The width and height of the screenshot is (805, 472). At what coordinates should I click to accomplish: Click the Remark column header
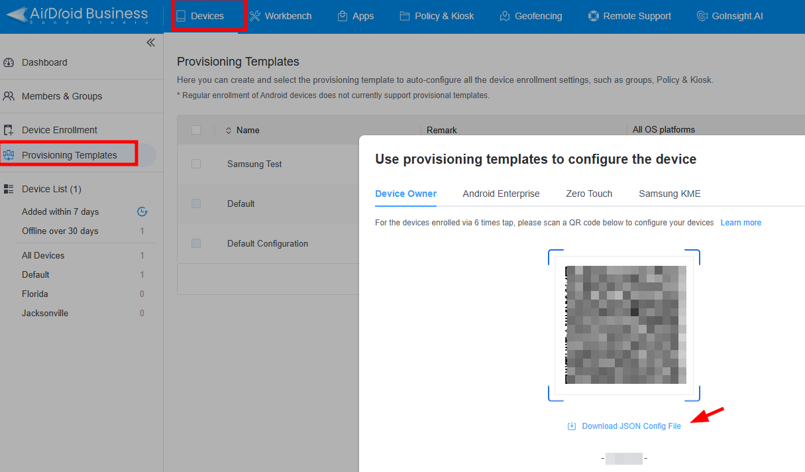pyautogui.click(x=442, y=131)
